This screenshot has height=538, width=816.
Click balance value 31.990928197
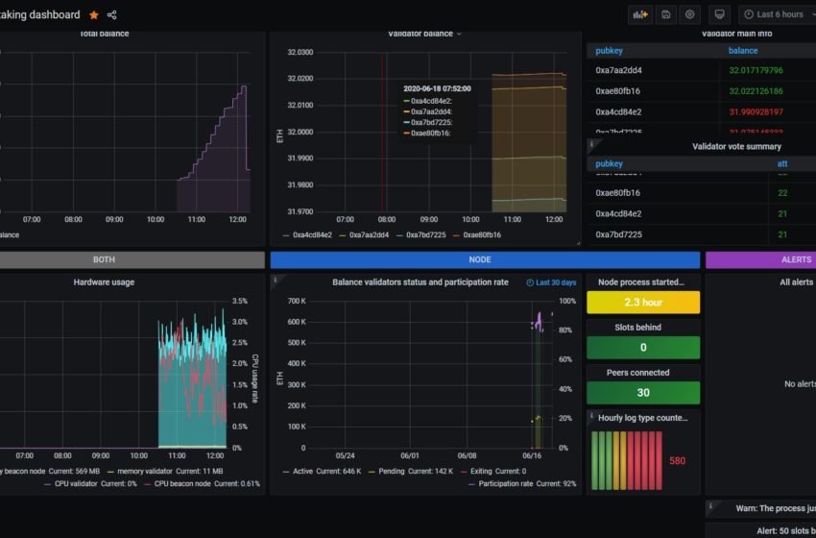[x=756, y=112]
